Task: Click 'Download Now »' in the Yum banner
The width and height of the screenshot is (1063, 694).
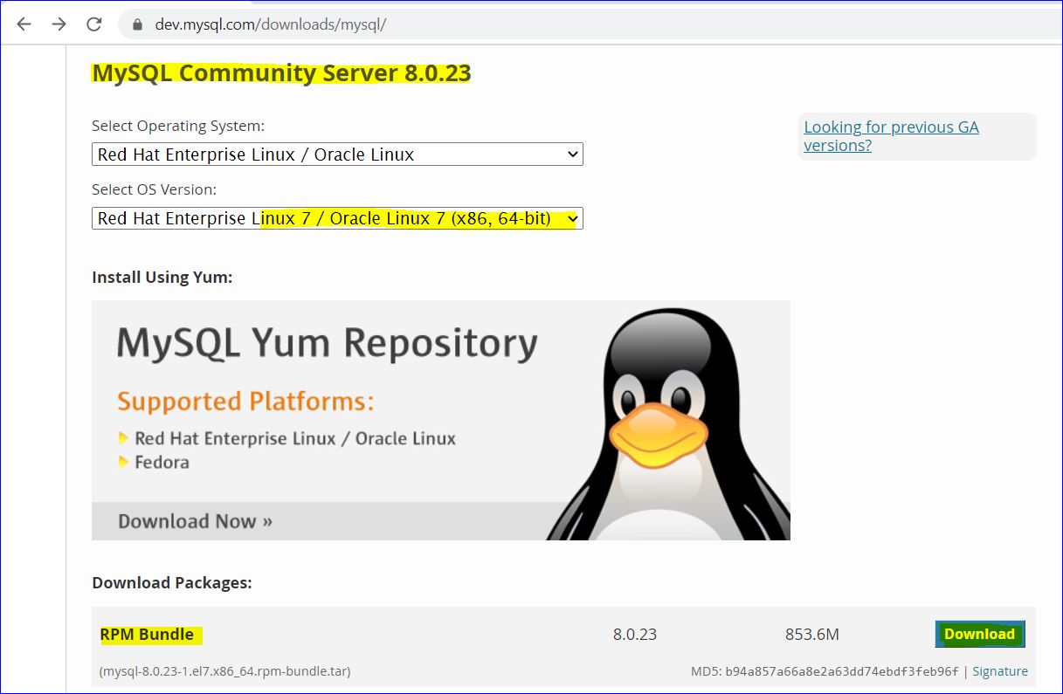Action: [195, 521]
